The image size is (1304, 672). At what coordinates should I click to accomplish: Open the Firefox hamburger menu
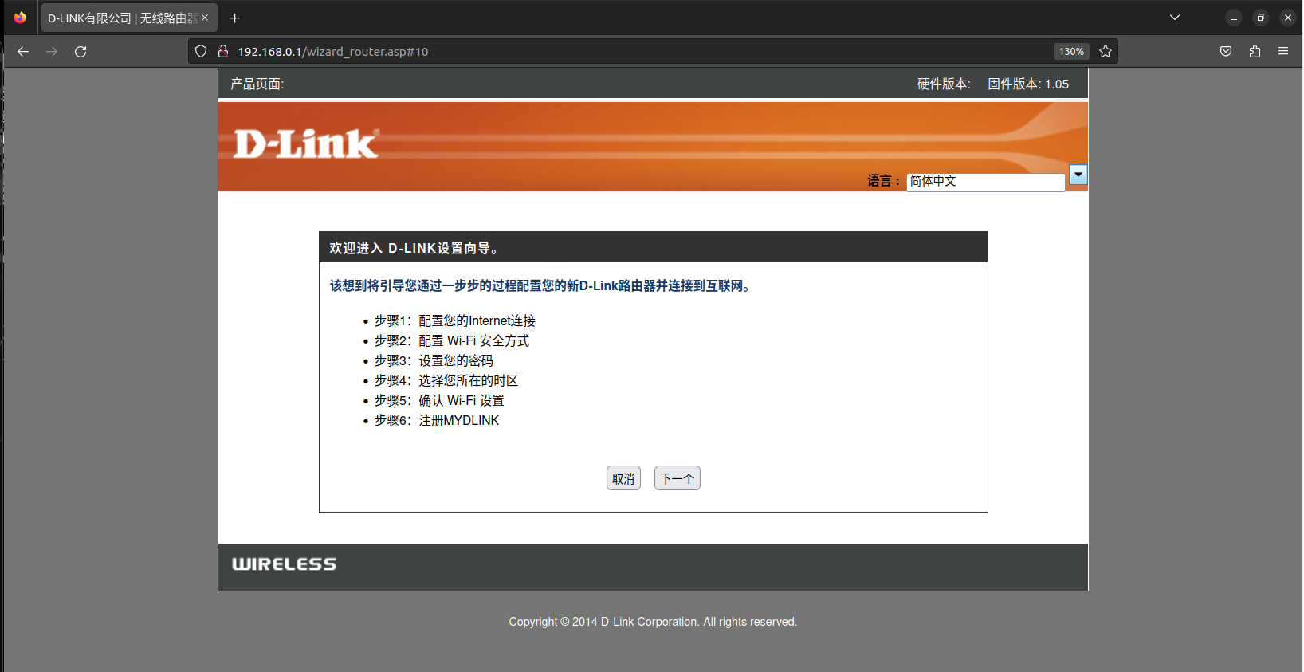coord(1283,51)
